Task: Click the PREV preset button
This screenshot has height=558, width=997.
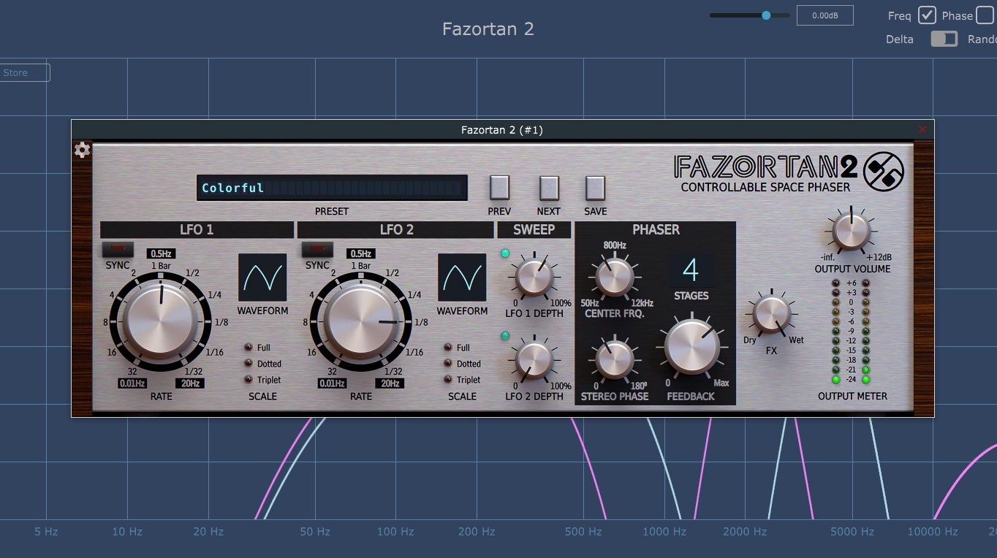Action: click(499, 188)
